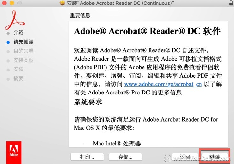This screenshot has height=164, width=234.
Task: Click the yellow minimize window button
Action: [12, 3]
